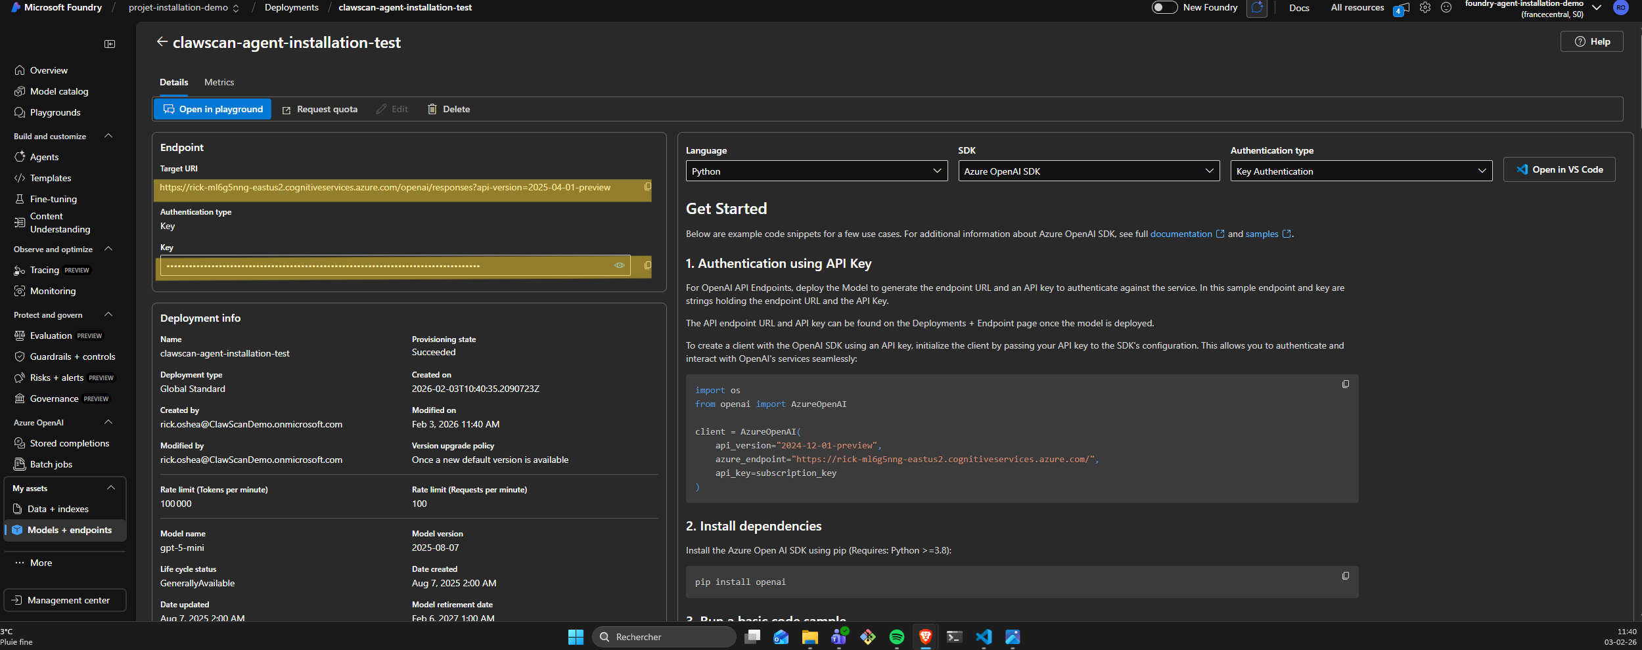Open All resources in the header
The width and height of the screenshot is (1642, 650).
[x=1357, y=7]
